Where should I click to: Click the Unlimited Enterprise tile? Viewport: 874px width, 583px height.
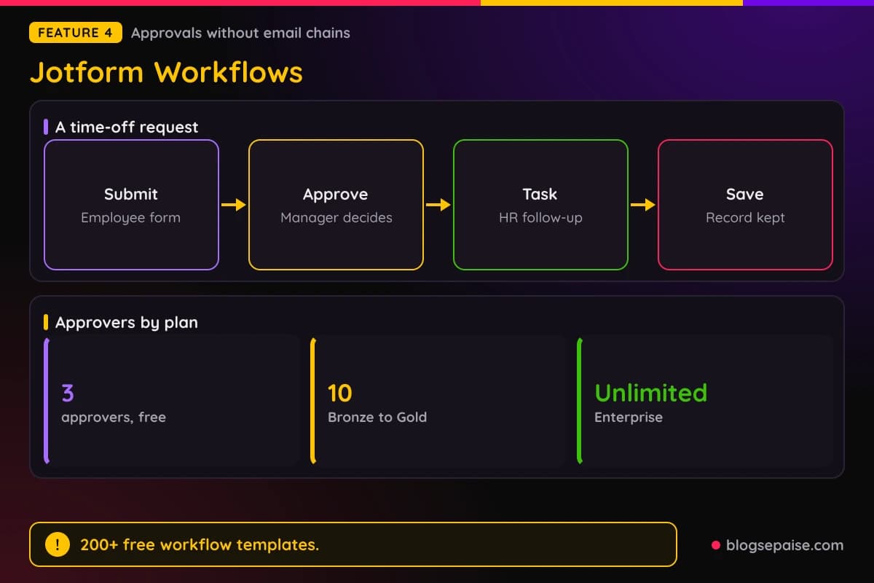pyautogui.click(x=705, y=400)
